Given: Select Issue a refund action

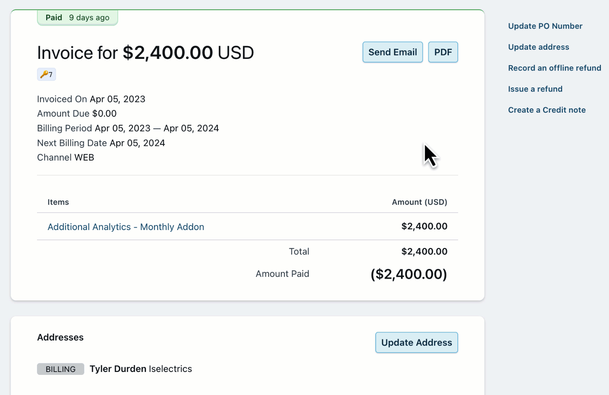Looking at the screenshot, I should tap(535, 89).
